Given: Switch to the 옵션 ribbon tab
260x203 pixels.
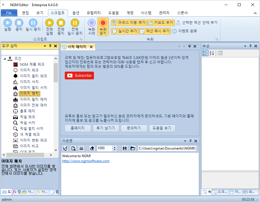Looking at the screenshot, I should pos(76,13).
